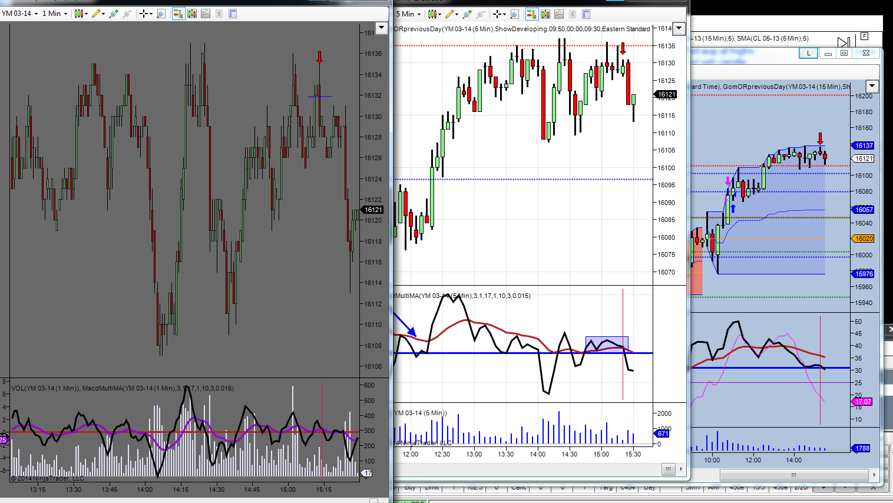This screenshot has height=503, width=893.
Task: Click the 1788 volume marker on 15 Min chart
Action: pyautogui.click(x=862, y=448)
